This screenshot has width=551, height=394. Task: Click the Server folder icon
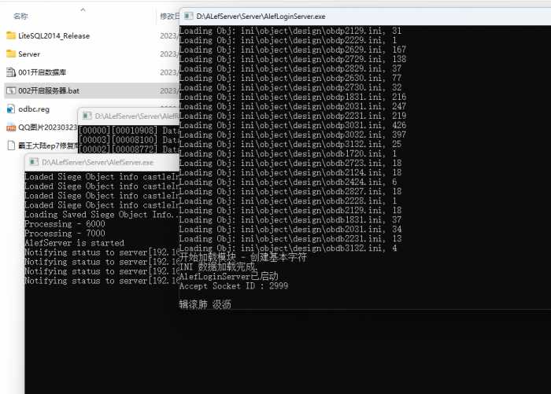coord(11,53)
